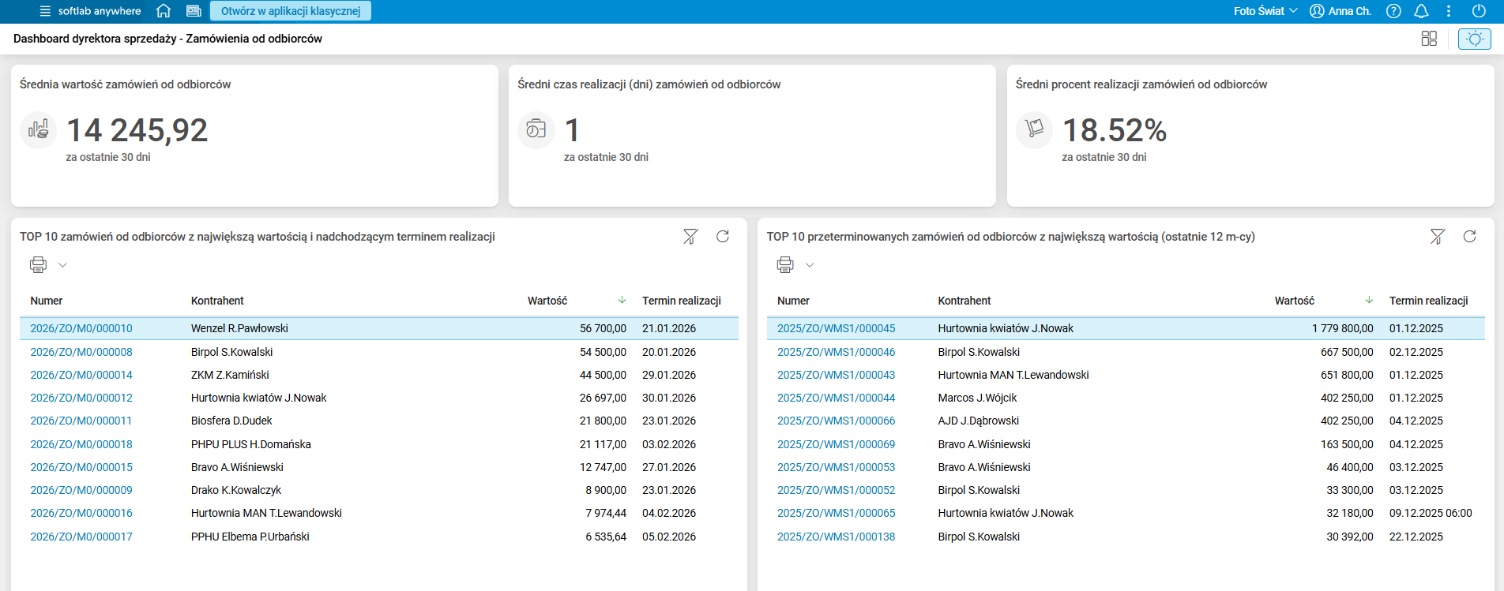
Task: Refresh the upcoming orders TOP 10 table
Action: pos(723,236)
